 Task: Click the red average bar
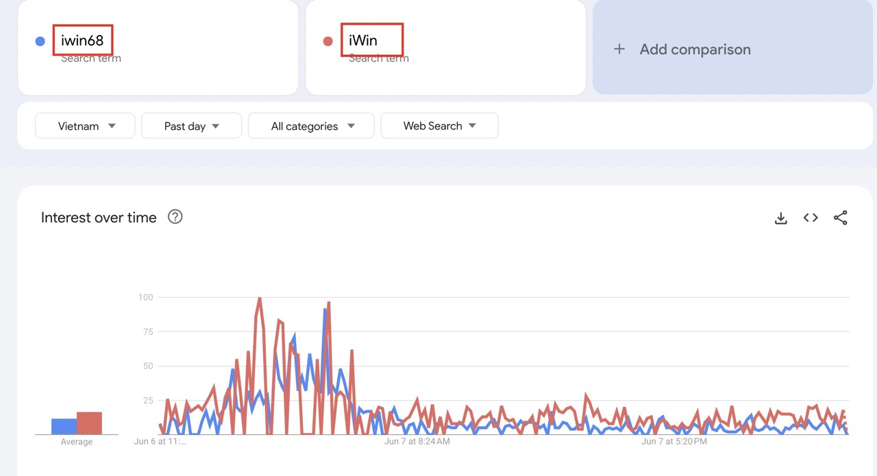[x=89, y=423]
